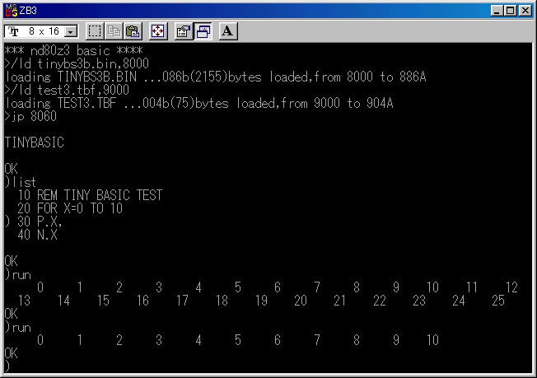Viewport: 537px width, 378px height.
Task: Click the Copy toolbar icon
Action: coord(114,31)
